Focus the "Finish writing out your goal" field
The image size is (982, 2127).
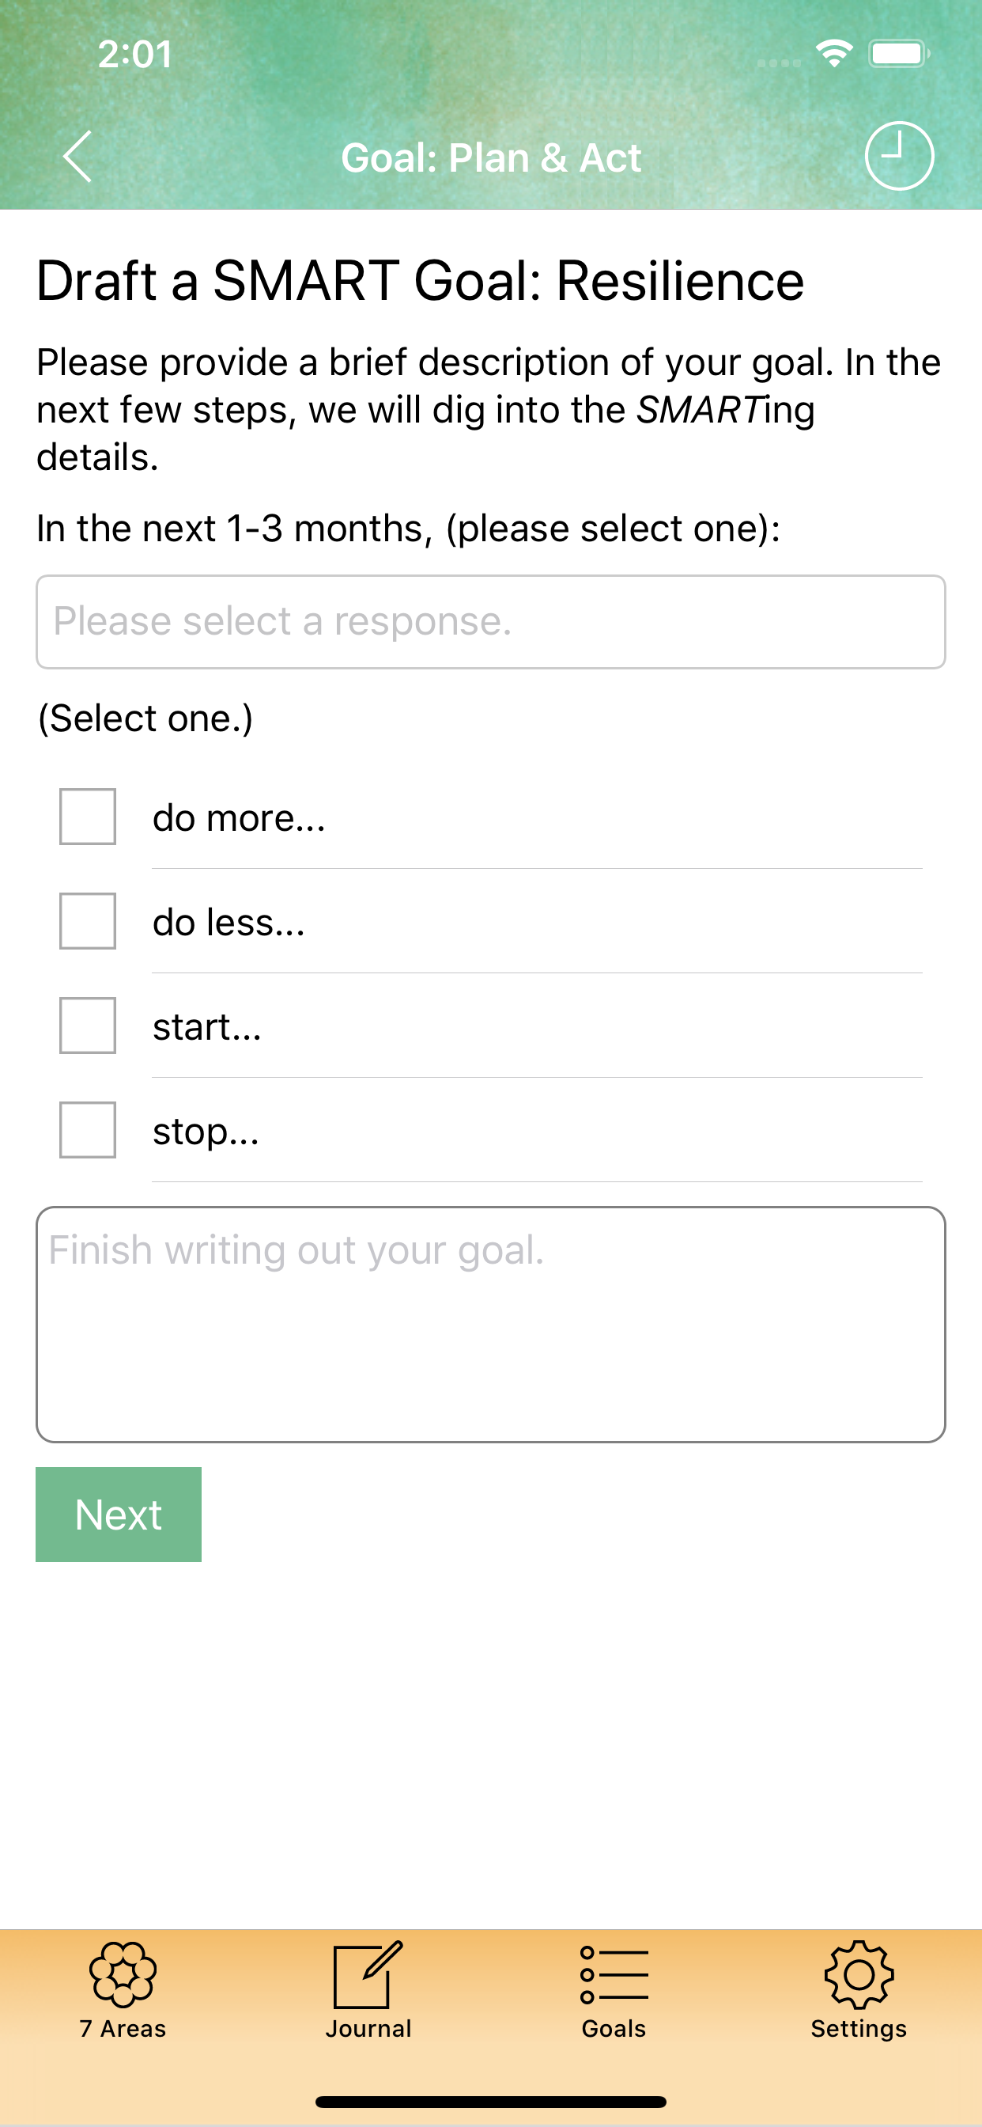click(490, 1325)
